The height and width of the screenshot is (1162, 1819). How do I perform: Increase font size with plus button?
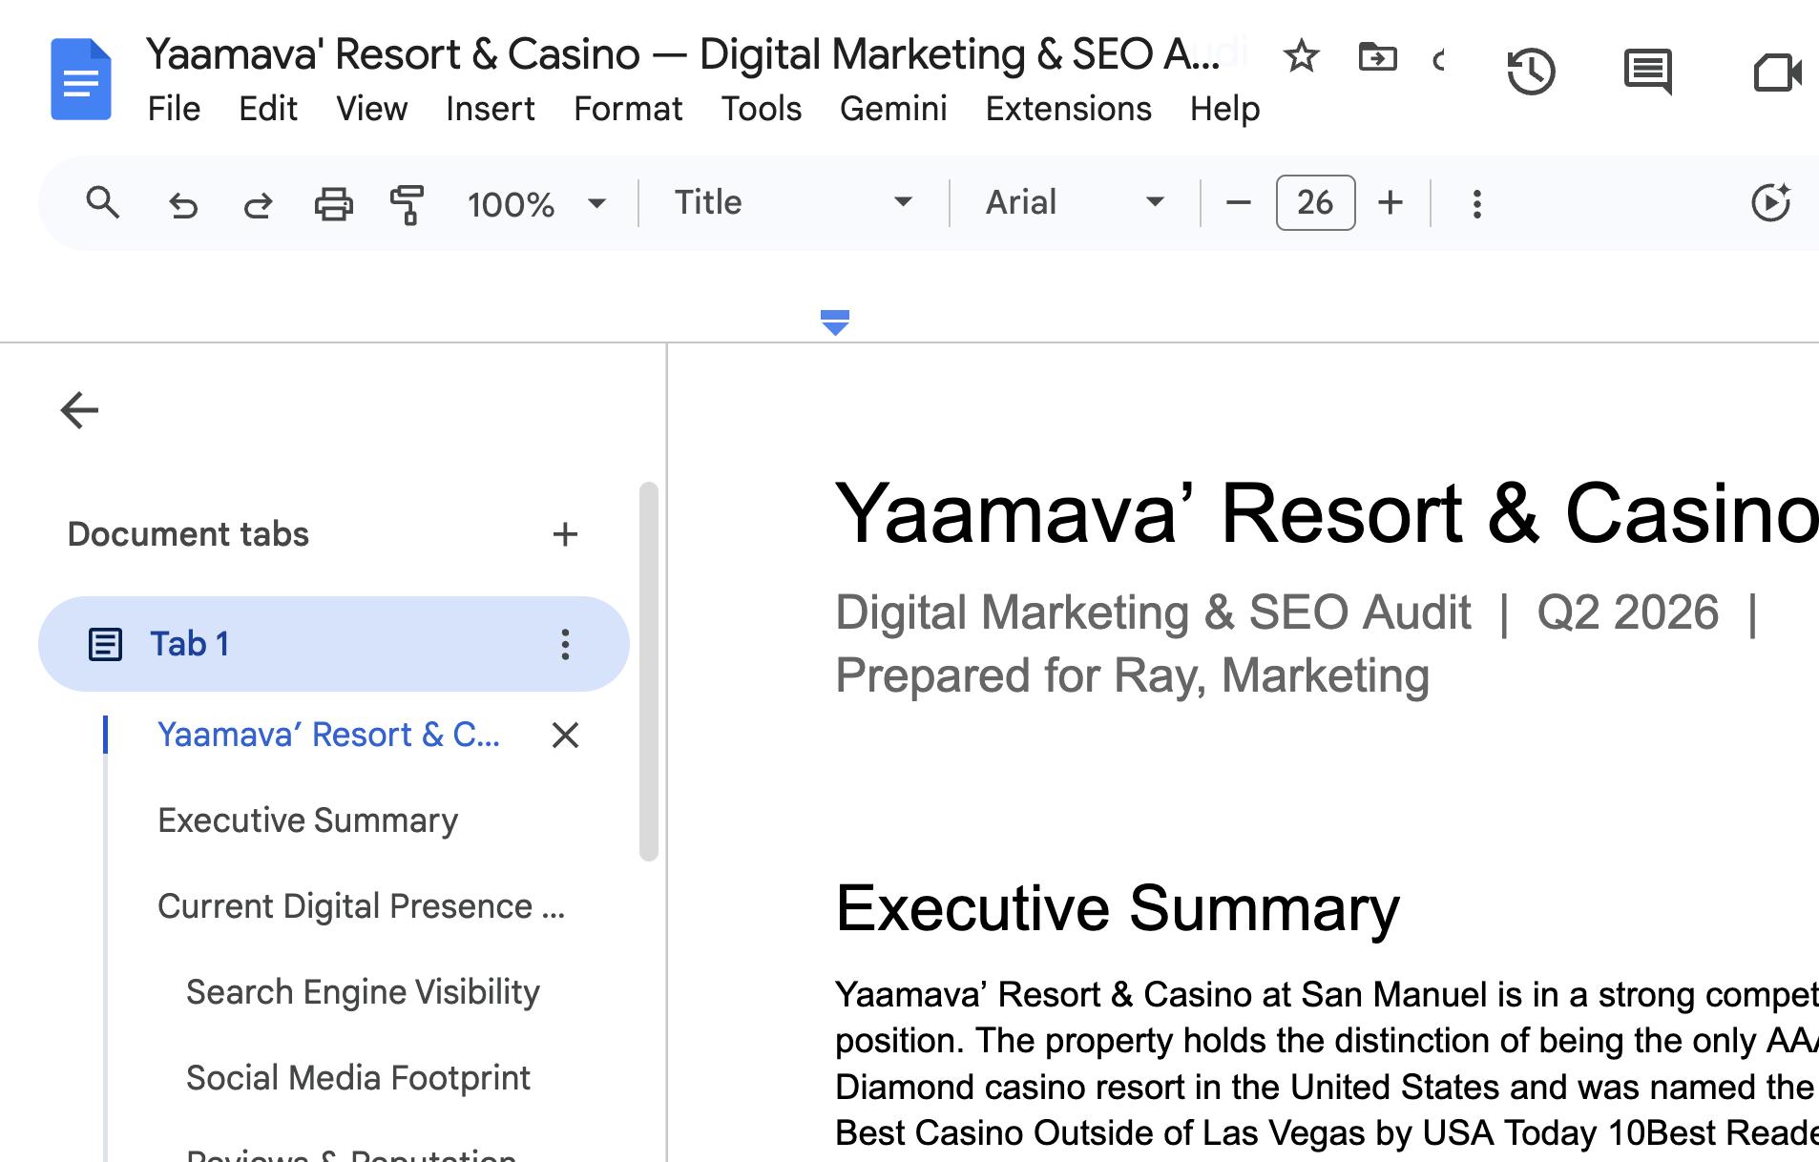click(x=1390, y=203)
